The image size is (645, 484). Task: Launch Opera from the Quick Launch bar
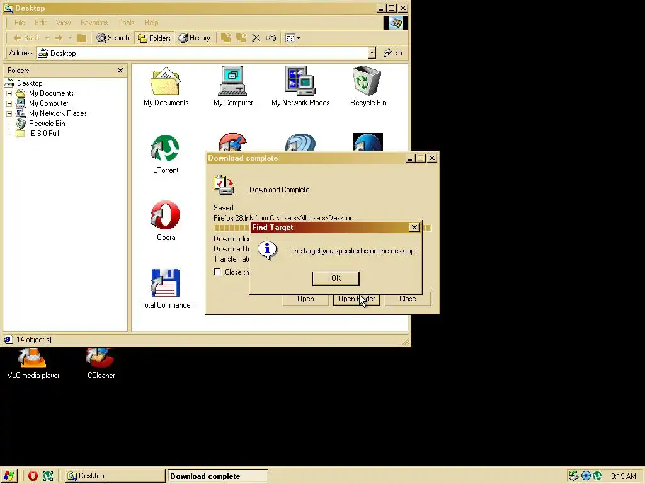click(x=33, y=476)
